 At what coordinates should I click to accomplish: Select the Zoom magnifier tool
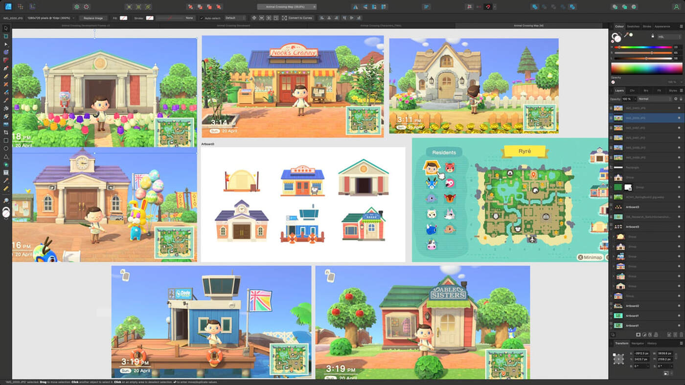(x=6, y=201)
